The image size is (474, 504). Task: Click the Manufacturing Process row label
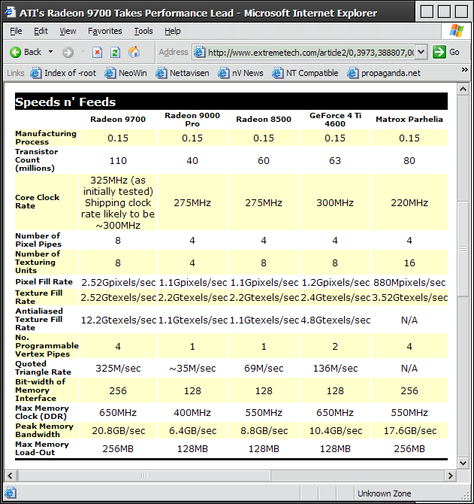click(46, 138)
